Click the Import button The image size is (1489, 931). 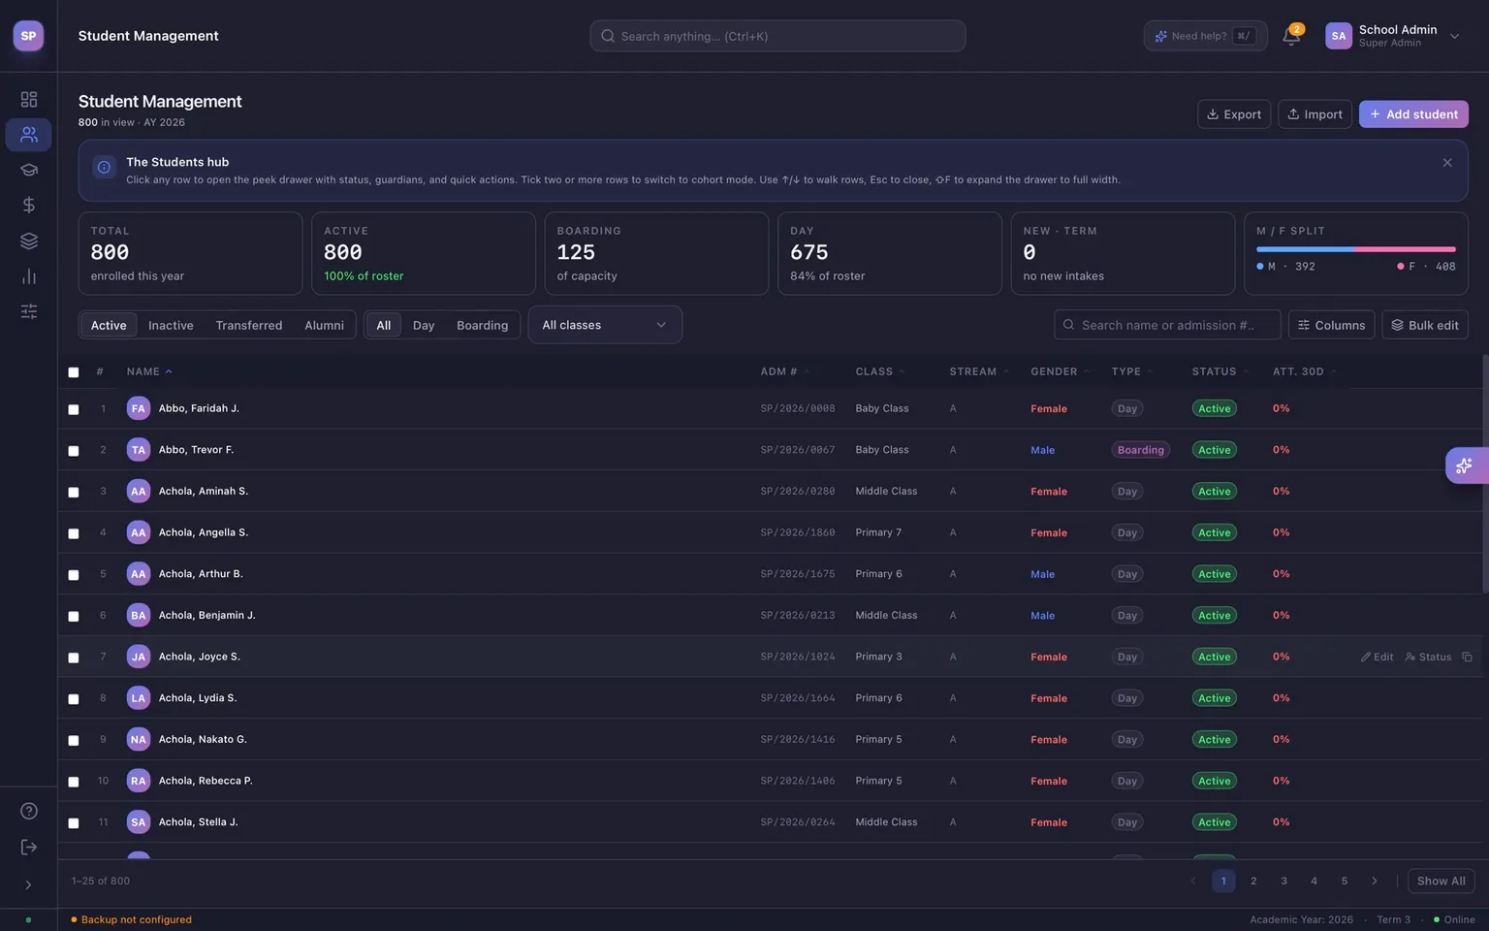click(1315, 114)
